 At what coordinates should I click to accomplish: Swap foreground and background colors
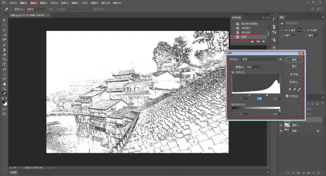6,98
